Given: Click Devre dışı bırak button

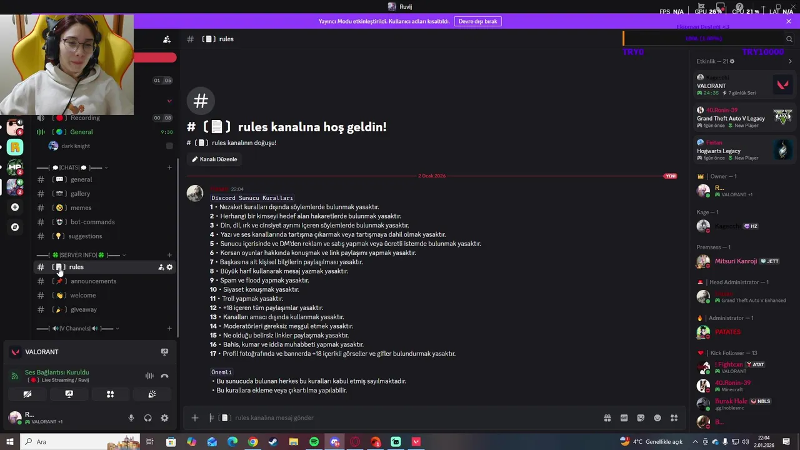Looking at the screenshot, I should (478, 21).
